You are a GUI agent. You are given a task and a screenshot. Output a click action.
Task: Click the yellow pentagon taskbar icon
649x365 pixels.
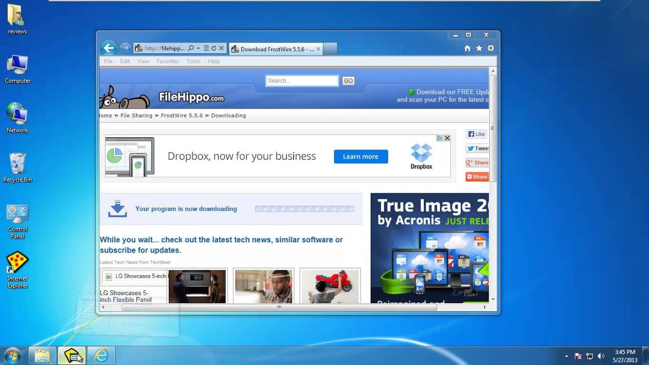coord(71,356)
